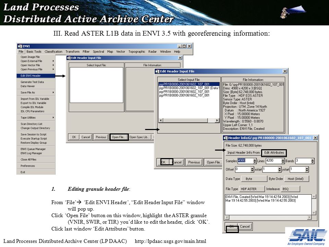329x247 pixels.
Task: Close the Header Info window
Action: point(315,138)
